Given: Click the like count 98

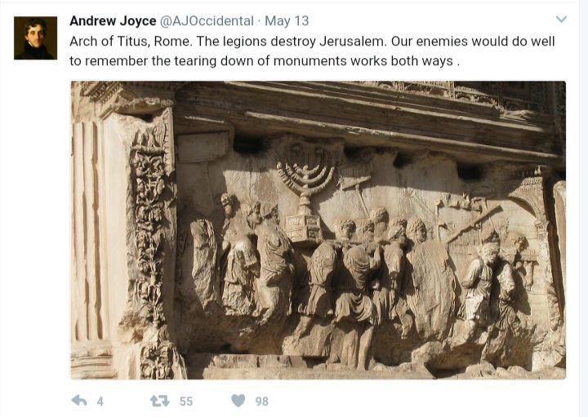Looking at the screenshot, I should pyautogui.click(x=262, y=401).
